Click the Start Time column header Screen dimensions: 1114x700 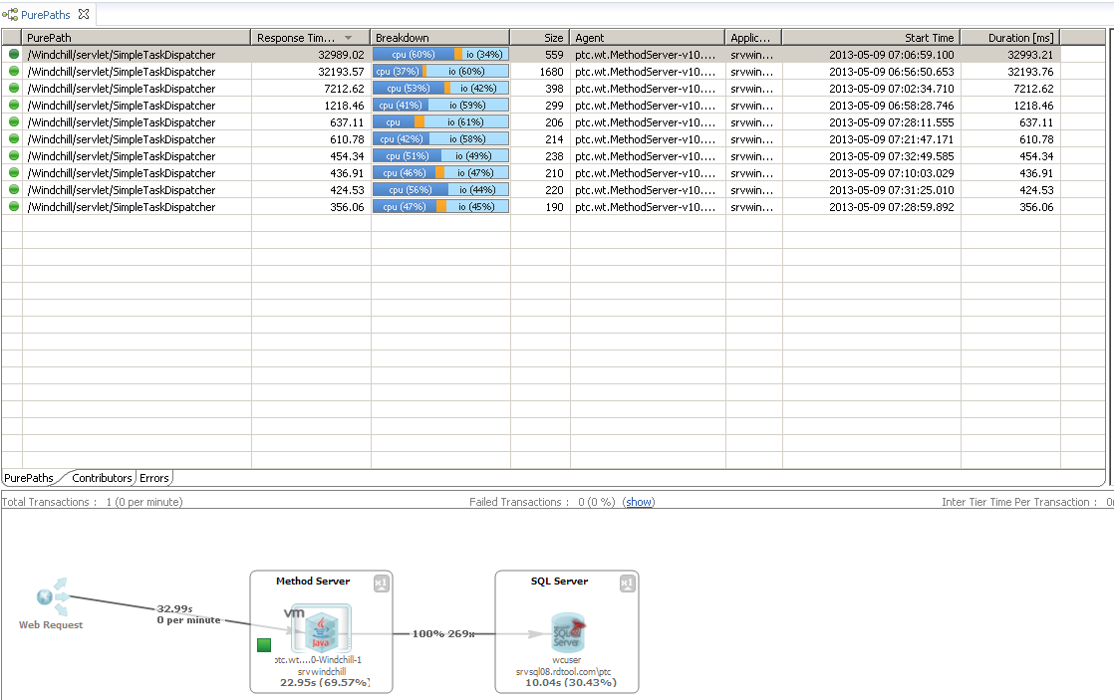(872, 38)
